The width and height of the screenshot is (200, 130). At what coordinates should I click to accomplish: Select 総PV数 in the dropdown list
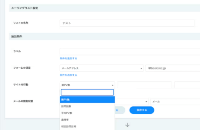coord(87,100)
